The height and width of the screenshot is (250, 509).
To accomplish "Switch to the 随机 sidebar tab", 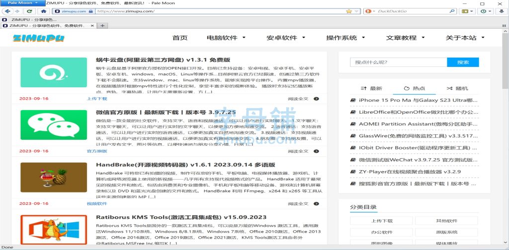I will click(x=457, y=88).
